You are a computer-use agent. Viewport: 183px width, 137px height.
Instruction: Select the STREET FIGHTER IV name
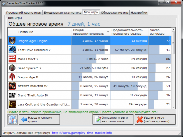pyautogui.click(x=33, y=86)
